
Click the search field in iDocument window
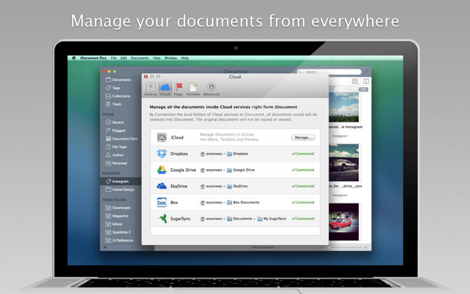point(329,72)
